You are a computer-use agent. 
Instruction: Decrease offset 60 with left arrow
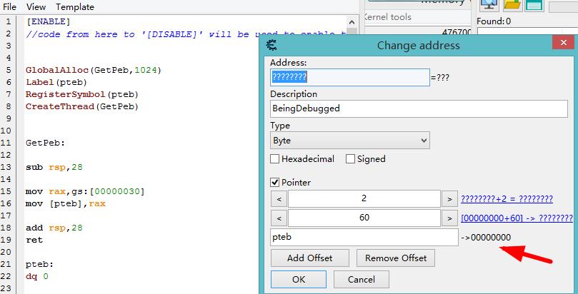[x=279, y=218]
